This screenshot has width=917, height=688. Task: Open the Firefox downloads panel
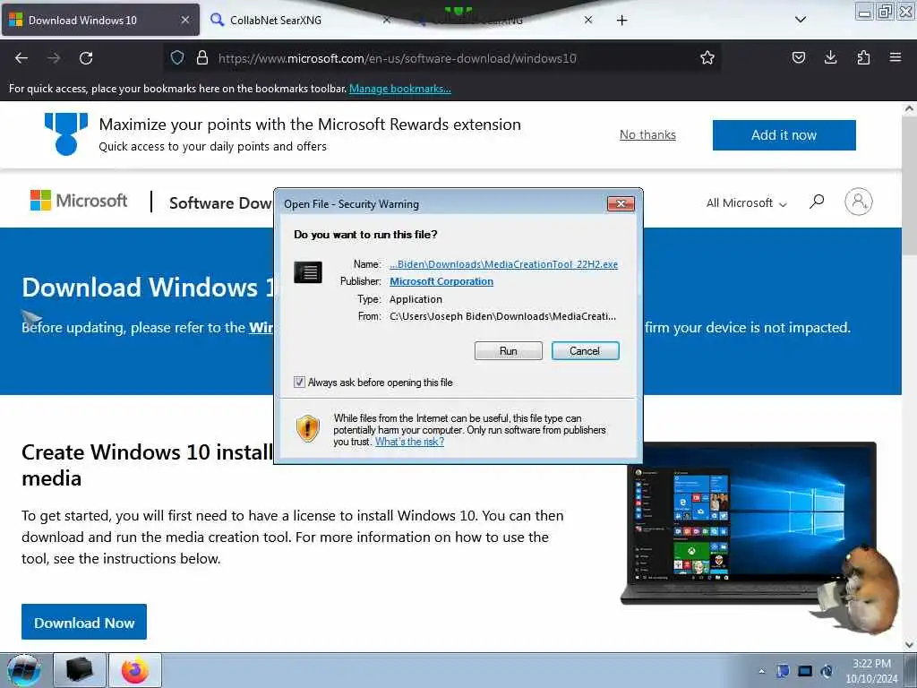(x=830, y=57)
